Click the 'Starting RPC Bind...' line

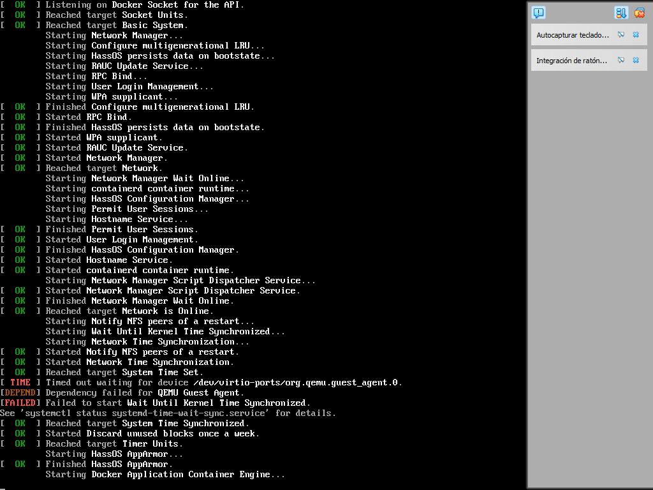coord(96,77)
